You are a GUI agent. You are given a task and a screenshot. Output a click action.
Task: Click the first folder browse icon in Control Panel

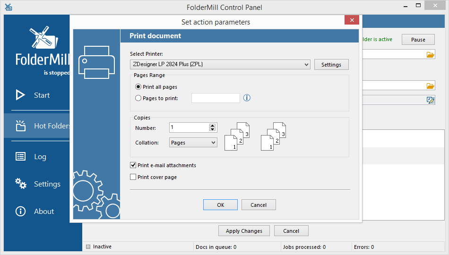430,55
